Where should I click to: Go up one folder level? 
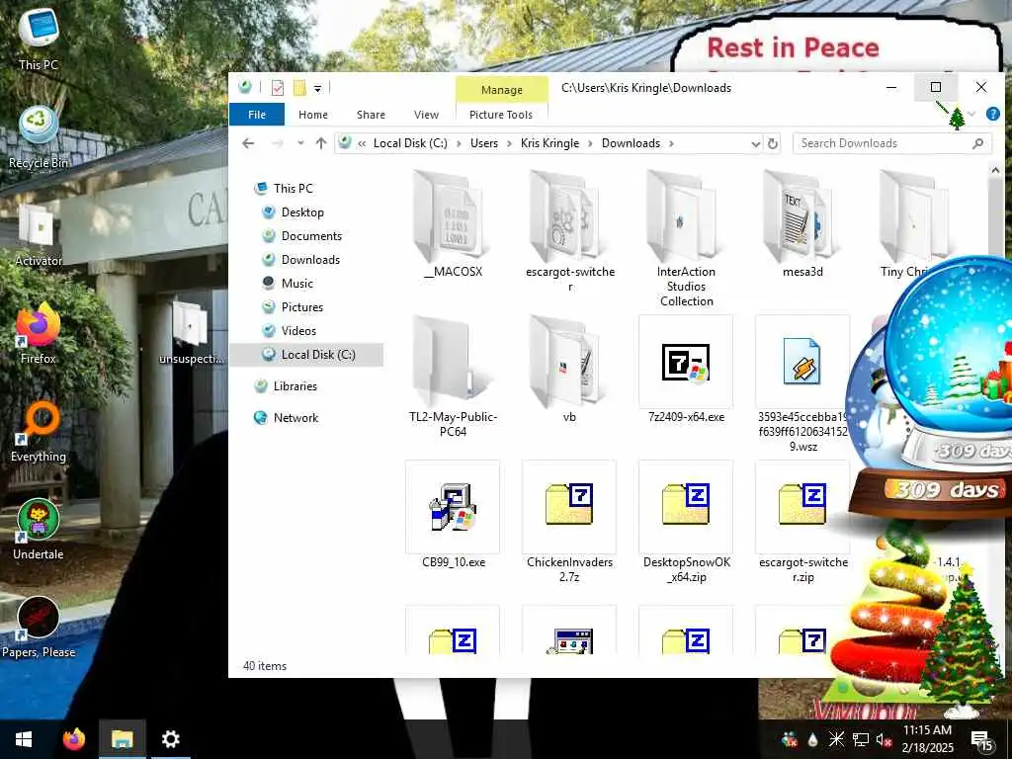[321, 143]
